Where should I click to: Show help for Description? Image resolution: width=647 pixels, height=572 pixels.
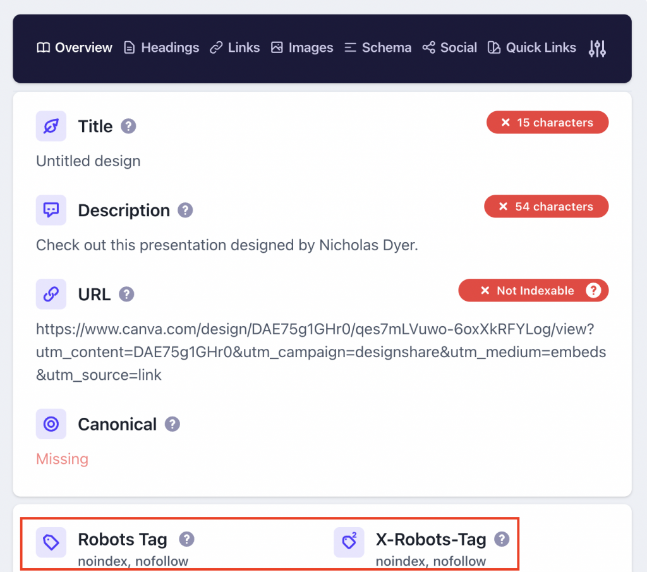pyautogui.click(x=185, y=210)
